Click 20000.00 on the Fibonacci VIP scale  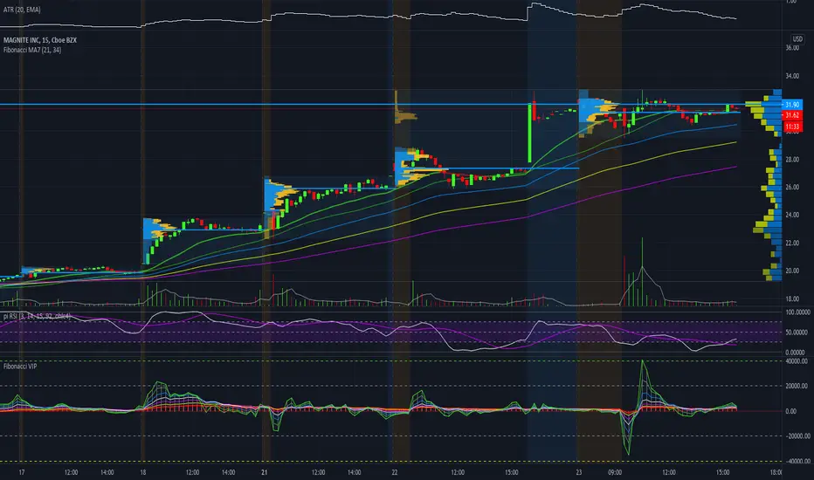coord(797,386)
